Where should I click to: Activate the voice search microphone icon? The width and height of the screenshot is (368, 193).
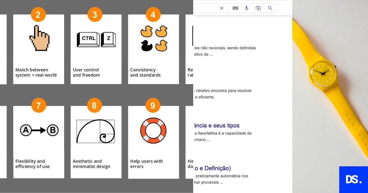click(247, 8)
